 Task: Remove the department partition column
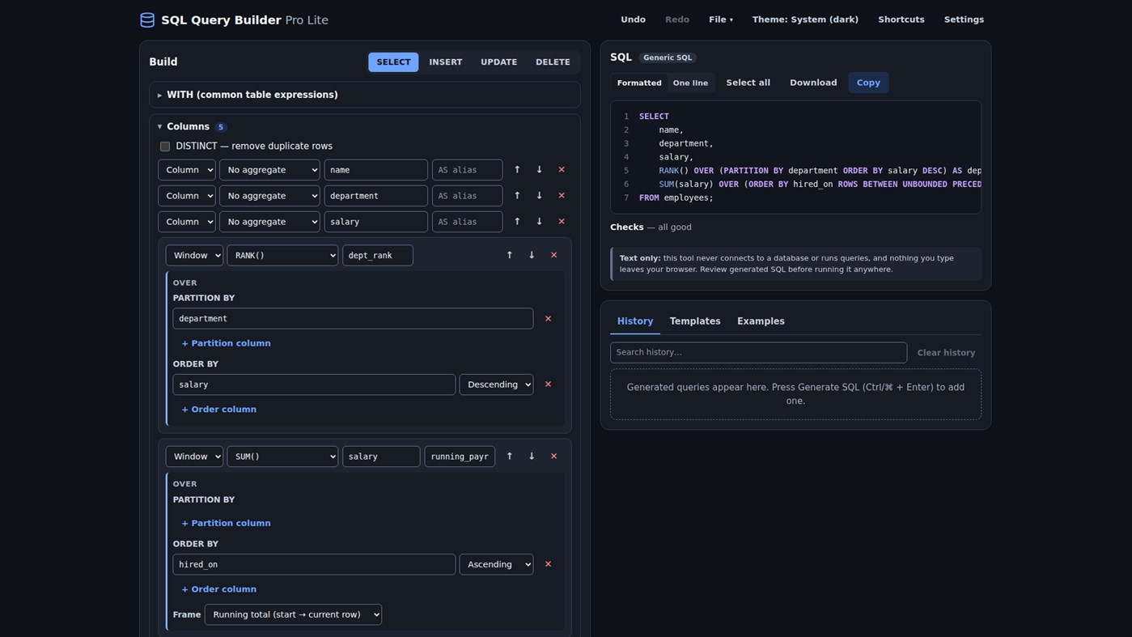tap(548, 319)
